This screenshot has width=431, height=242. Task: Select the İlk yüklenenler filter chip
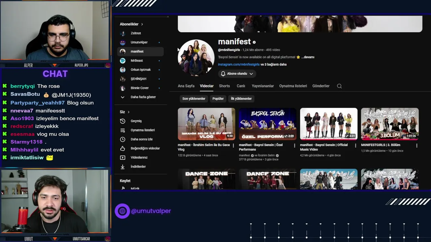tap(241, 99)
